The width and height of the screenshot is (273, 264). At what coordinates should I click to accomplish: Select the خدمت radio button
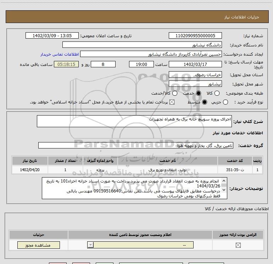(x=199, y=93)
